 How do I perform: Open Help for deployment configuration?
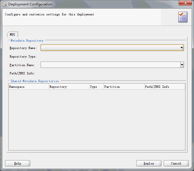coord(18,163)
